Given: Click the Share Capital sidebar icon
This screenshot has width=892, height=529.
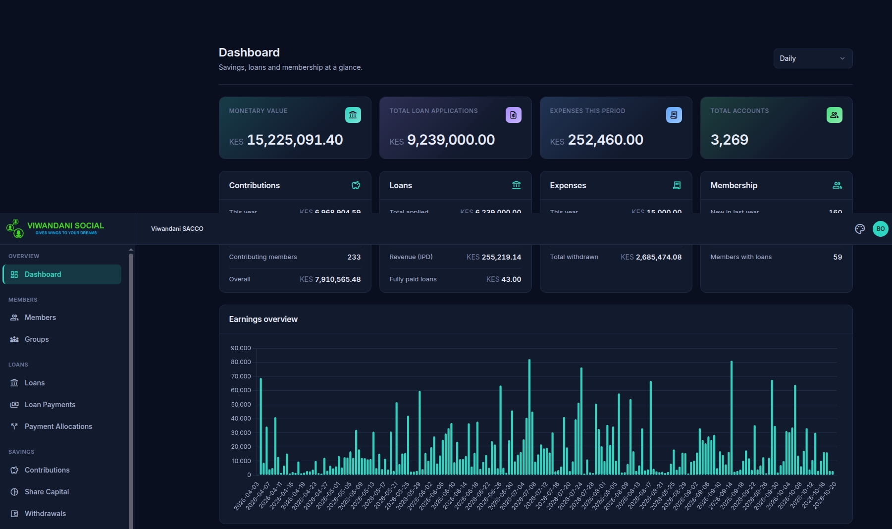Looking at the screenshot, I should click(x=14, y=492).
